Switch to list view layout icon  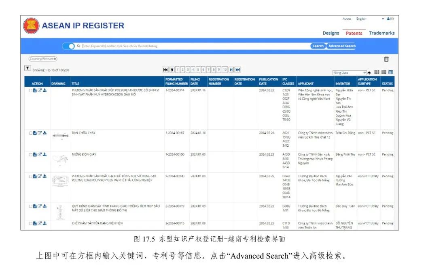(x=384, y=73)
